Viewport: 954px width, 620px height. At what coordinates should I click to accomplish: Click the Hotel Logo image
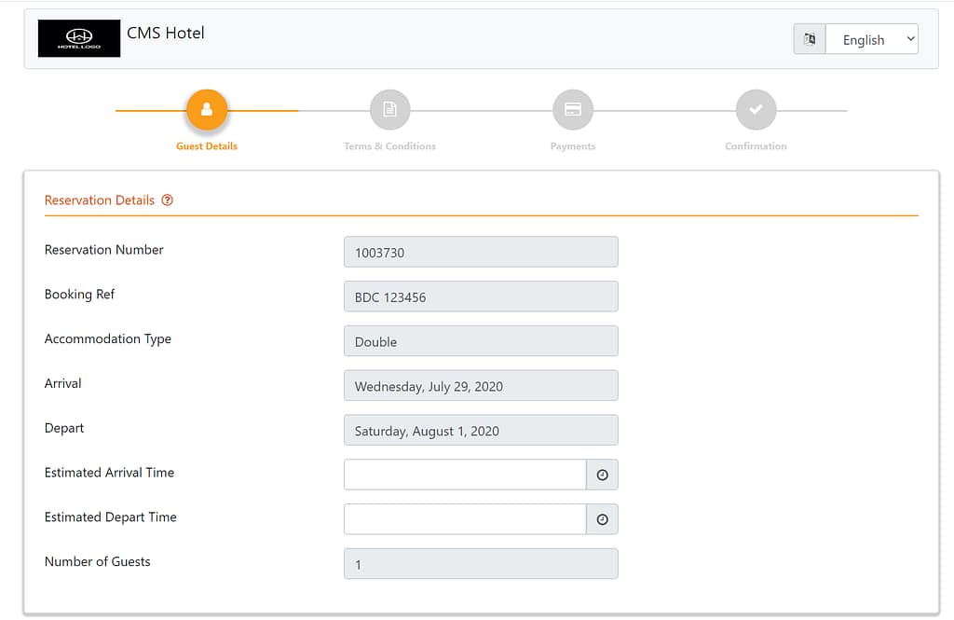click(x=78, y=38)
